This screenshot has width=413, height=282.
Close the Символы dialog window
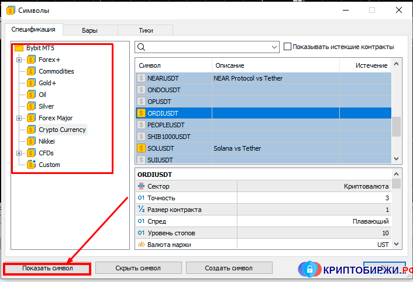pos(399,10)
